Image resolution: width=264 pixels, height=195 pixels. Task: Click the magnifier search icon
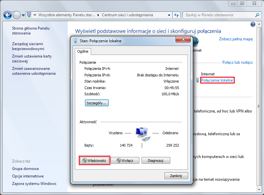tap(257, 15)
